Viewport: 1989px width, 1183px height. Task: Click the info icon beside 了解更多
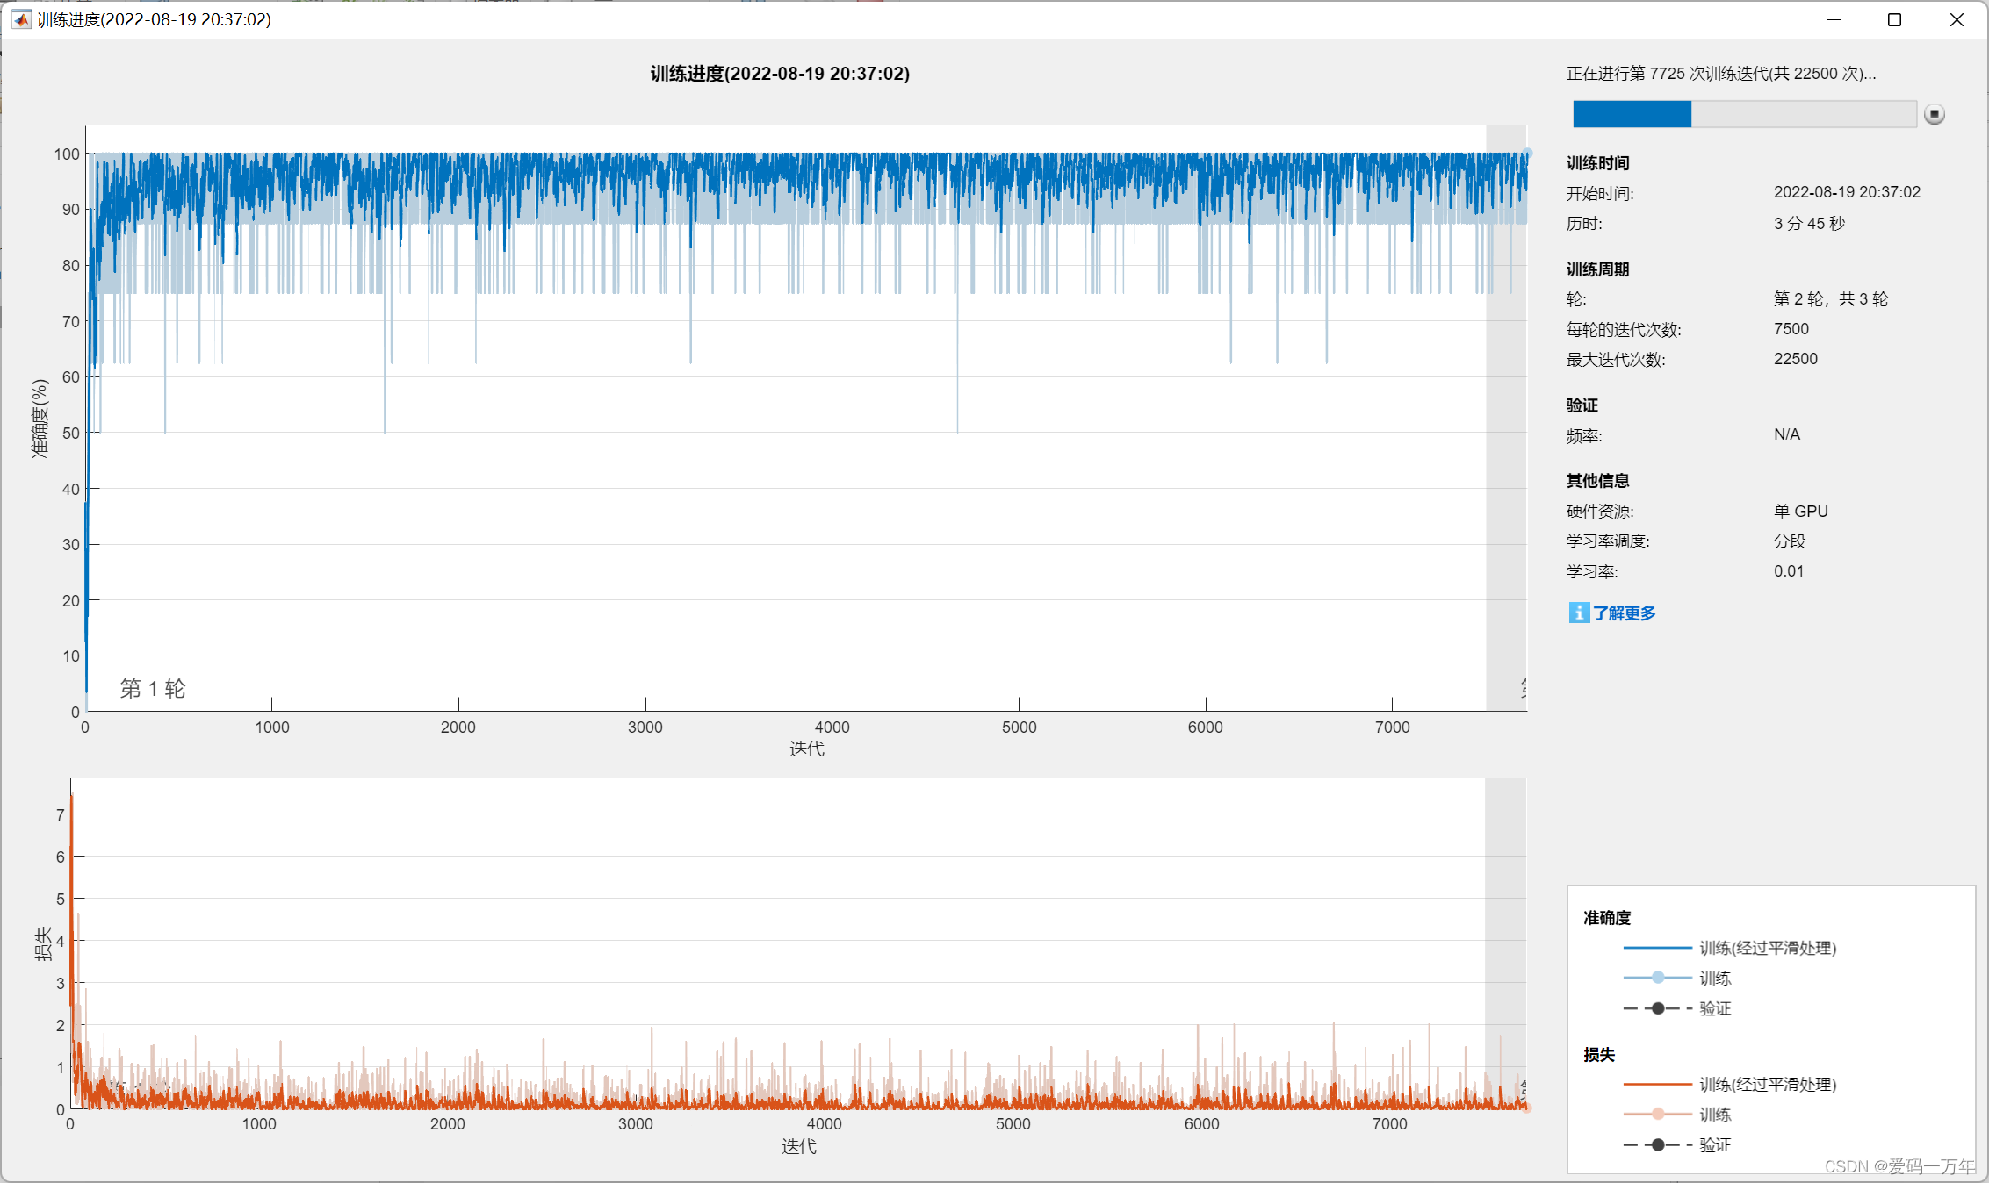1578,613
